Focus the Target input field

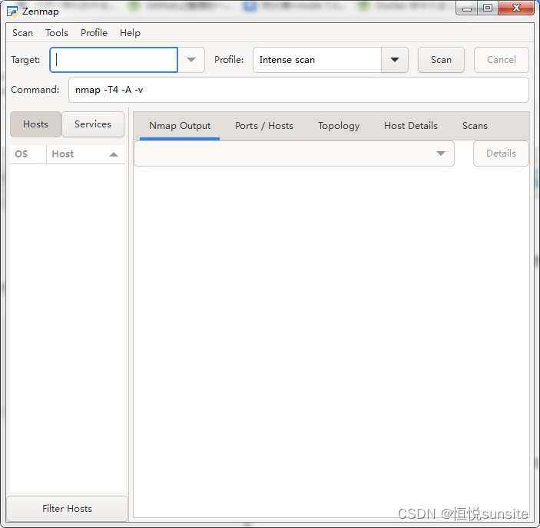click(114, 60)
